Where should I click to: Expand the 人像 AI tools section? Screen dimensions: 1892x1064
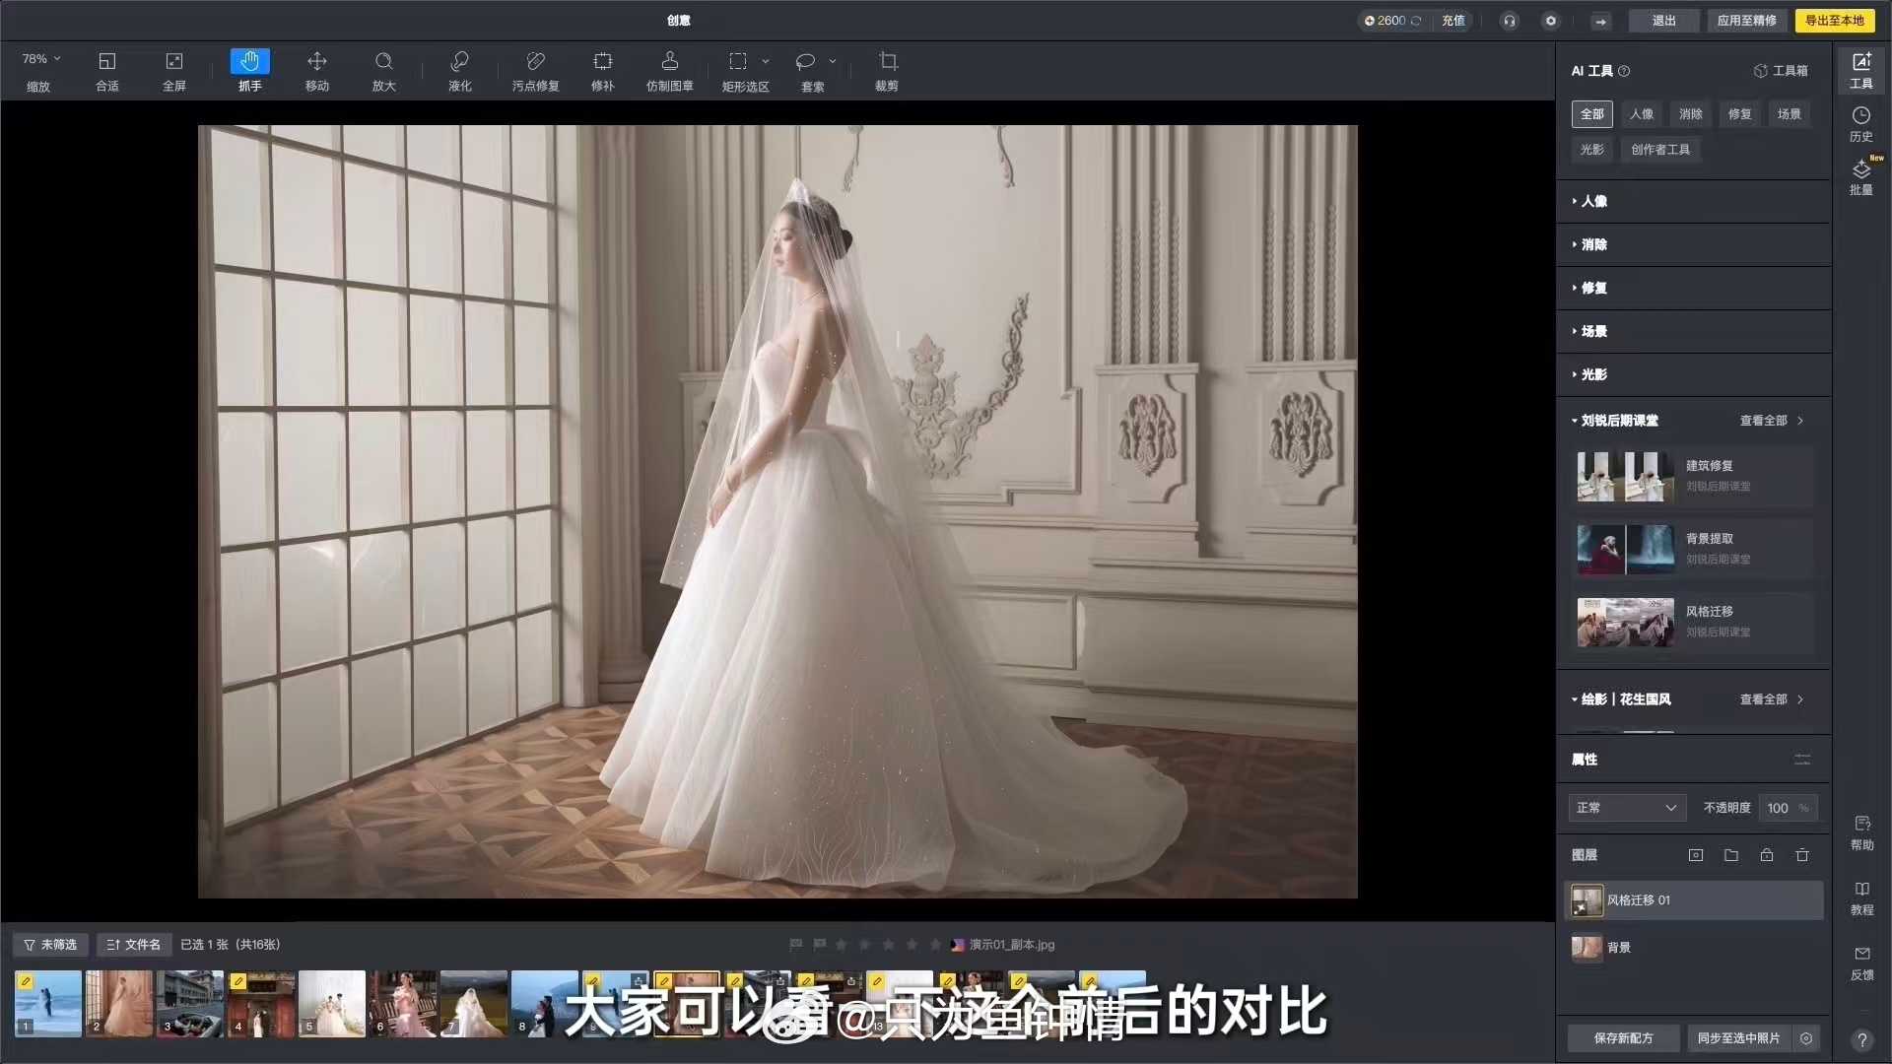click(1593, 201)
